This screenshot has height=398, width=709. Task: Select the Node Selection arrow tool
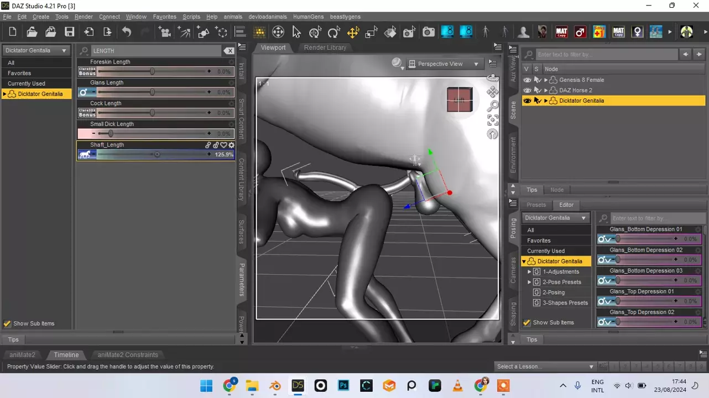click(296, 32)
